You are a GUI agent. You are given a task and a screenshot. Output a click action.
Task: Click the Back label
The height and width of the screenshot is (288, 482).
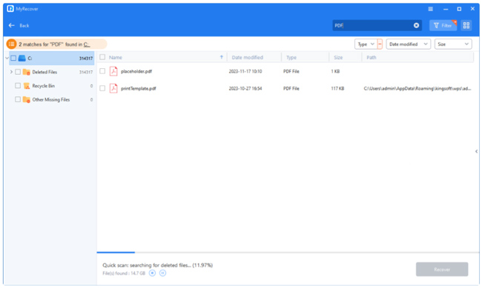(24, 25)
